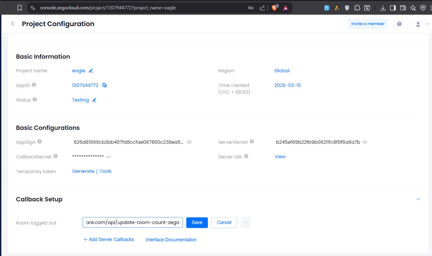The height and width of the screenshot is (256, 432).
Task: Open site settings icon in address bar
Action: click(x=33, y=8)
